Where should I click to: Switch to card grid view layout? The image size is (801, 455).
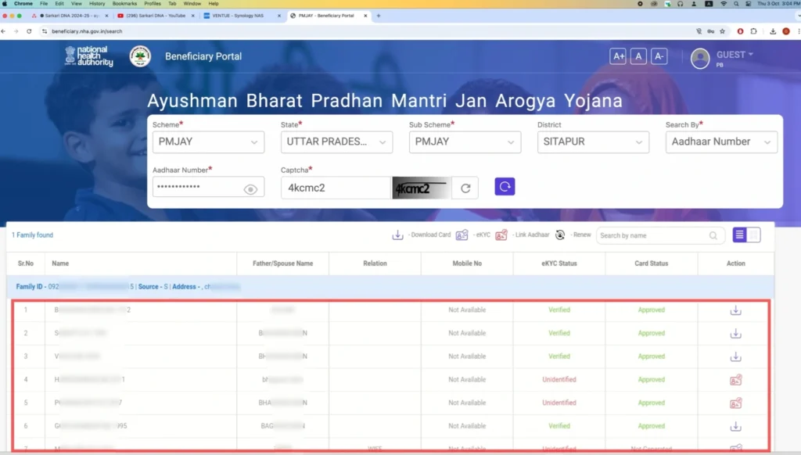(754, 235)
